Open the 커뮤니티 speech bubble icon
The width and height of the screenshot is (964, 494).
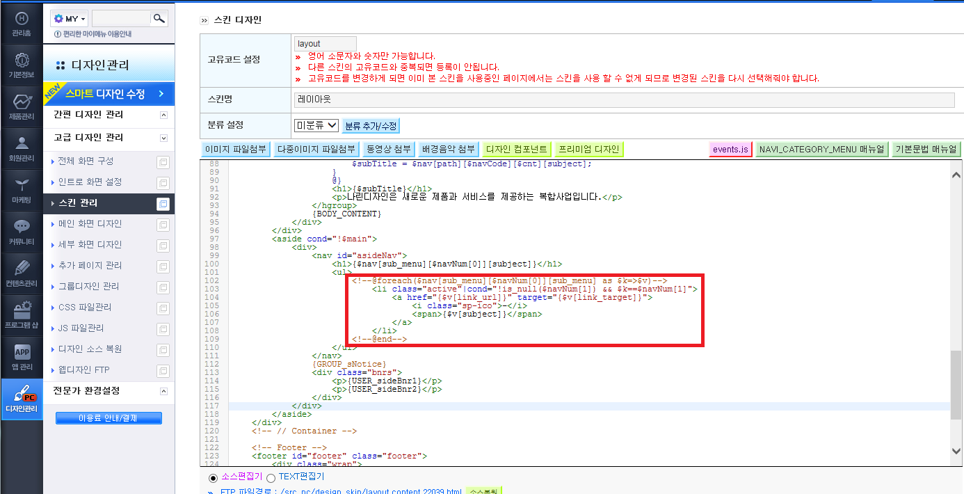22,226
